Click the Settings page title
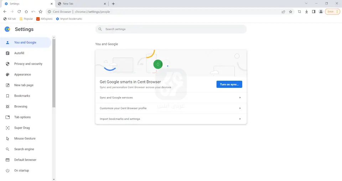Image resolution: width=342 pixels, height=181 pixels. tap(24, 29)
